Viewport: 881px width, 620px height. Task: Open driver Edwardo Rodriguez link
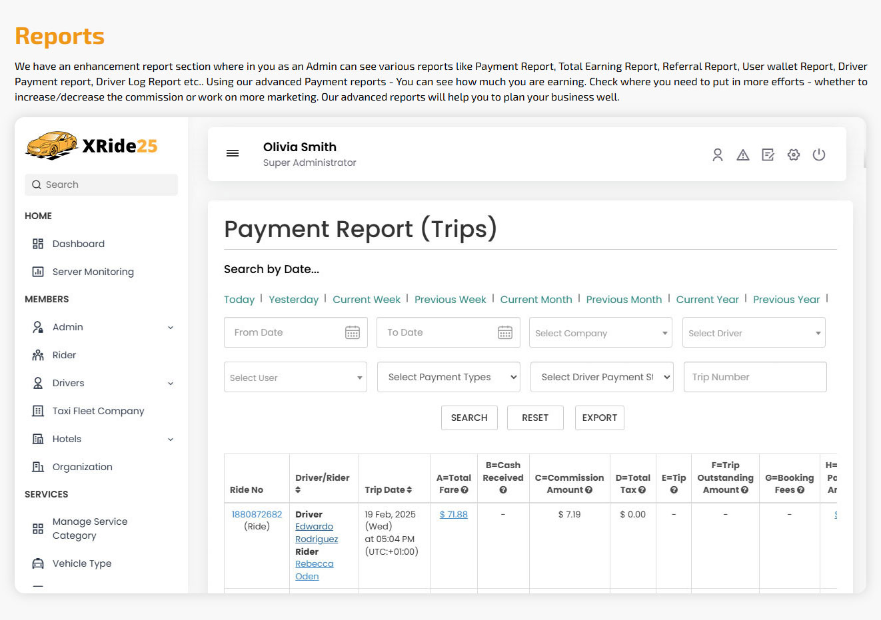317,533
